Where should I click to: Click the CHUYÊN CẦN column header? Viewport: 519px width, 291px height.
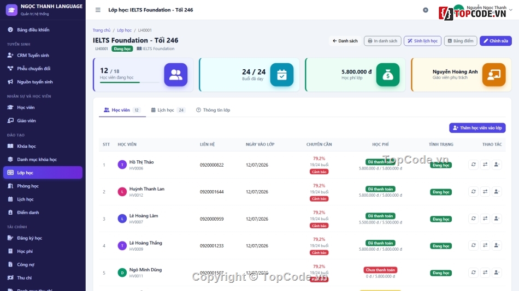[319, 144]
